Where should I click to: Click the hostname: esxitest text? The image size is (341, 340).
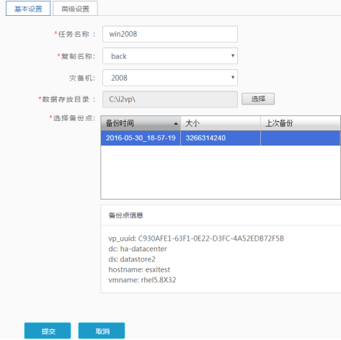point(139,269)
